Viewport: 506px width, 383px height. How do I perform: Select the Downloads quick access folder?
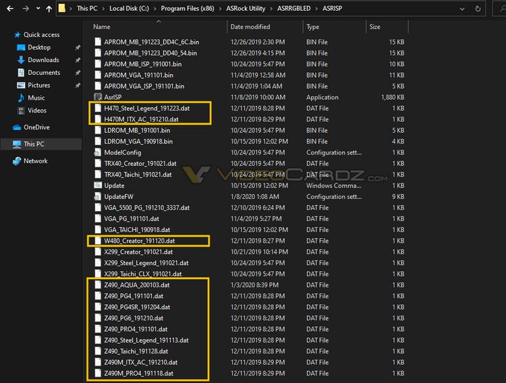point(43,60)
